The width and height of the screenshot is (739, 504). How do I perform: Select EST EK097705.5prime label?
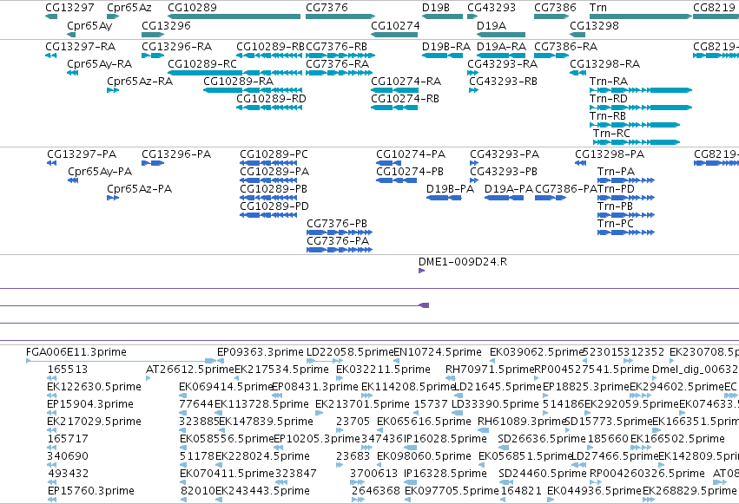click(452, 491)
